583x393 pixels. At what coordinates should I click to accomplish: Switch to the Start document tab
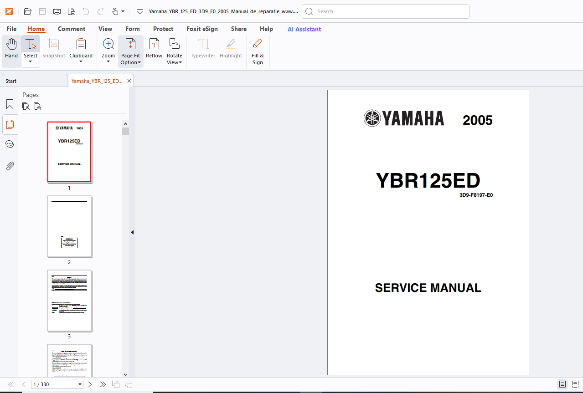click(x=34, y=81)
